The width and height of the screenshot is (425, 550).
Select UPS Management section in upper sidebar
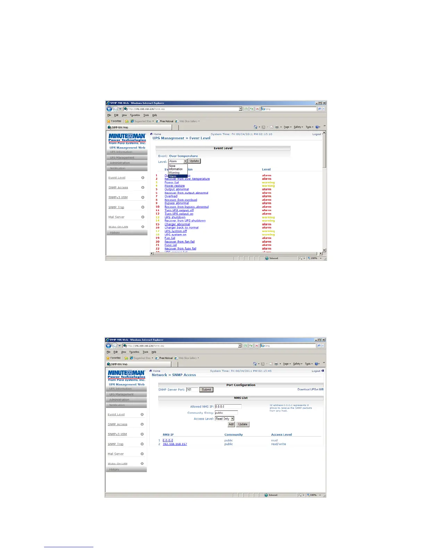click(127, 158)
